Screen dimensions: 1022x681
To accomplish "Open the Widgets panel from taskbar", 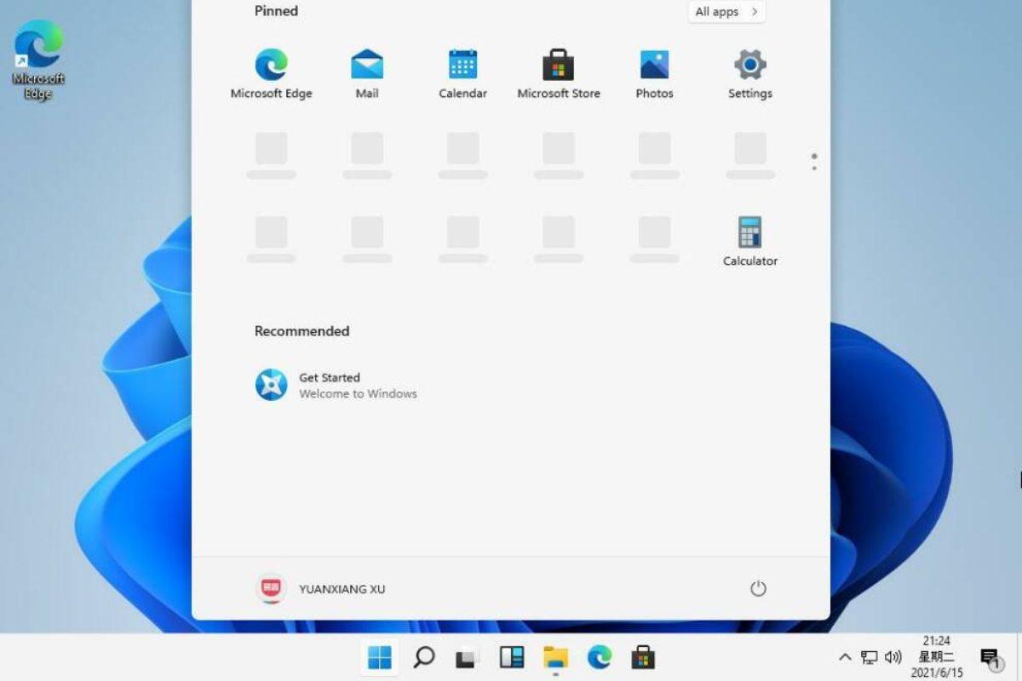I will click(x=511, y=657).
